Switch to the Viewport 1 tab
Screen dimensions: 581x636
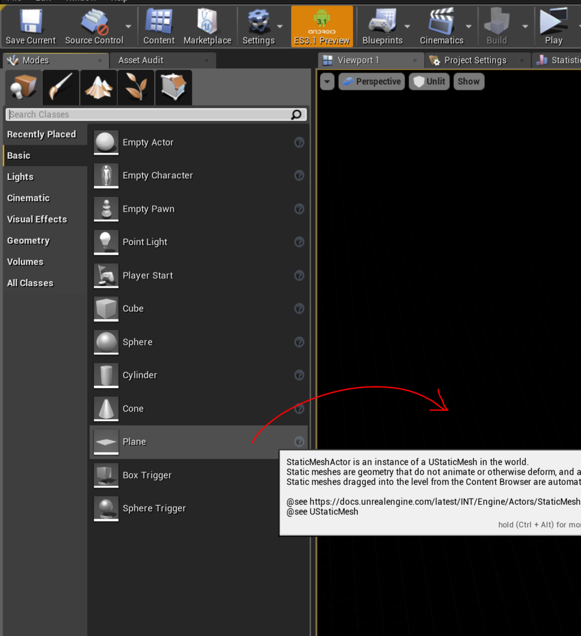tap(370, 60)
